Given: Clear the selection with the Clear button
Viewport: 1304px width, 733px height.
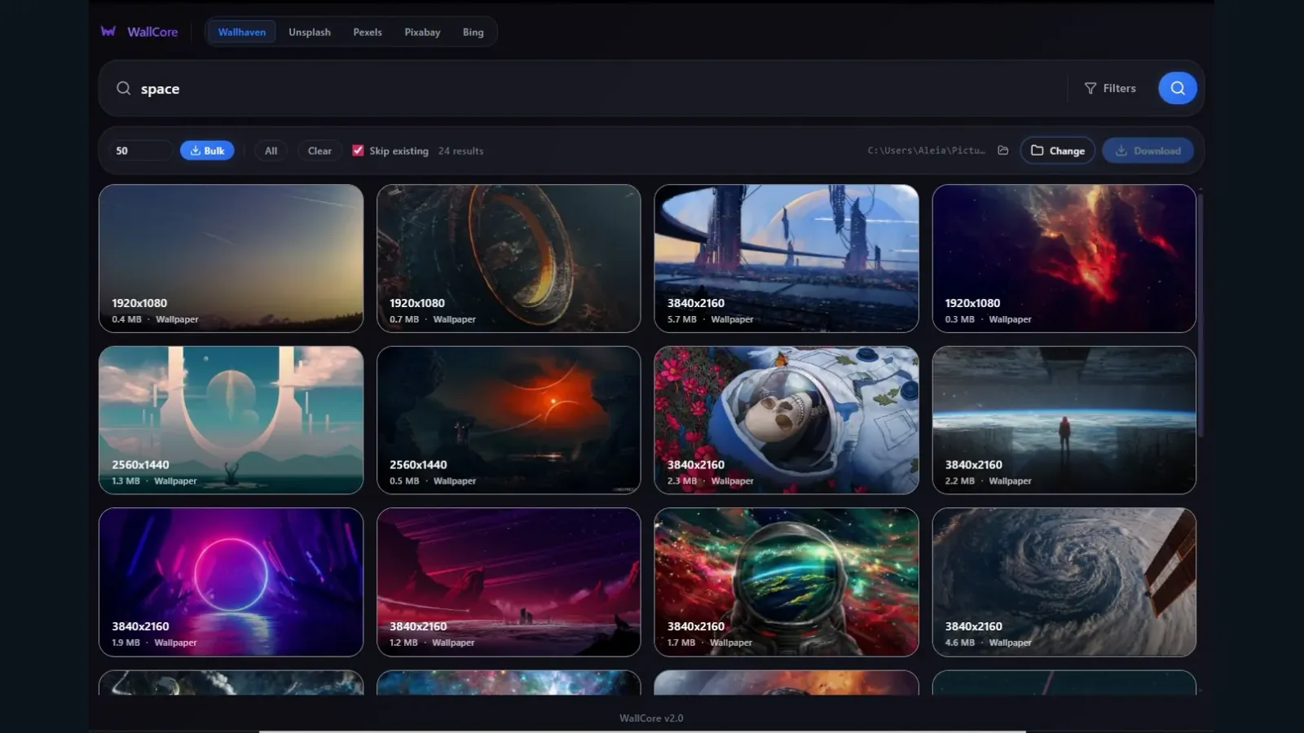Looking at the screenshot, I should (319, 151).
